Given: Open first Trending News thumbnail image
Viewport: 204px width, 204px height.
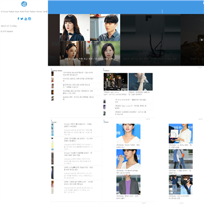Looking at the screenshot, I should [x=52, y=74].
